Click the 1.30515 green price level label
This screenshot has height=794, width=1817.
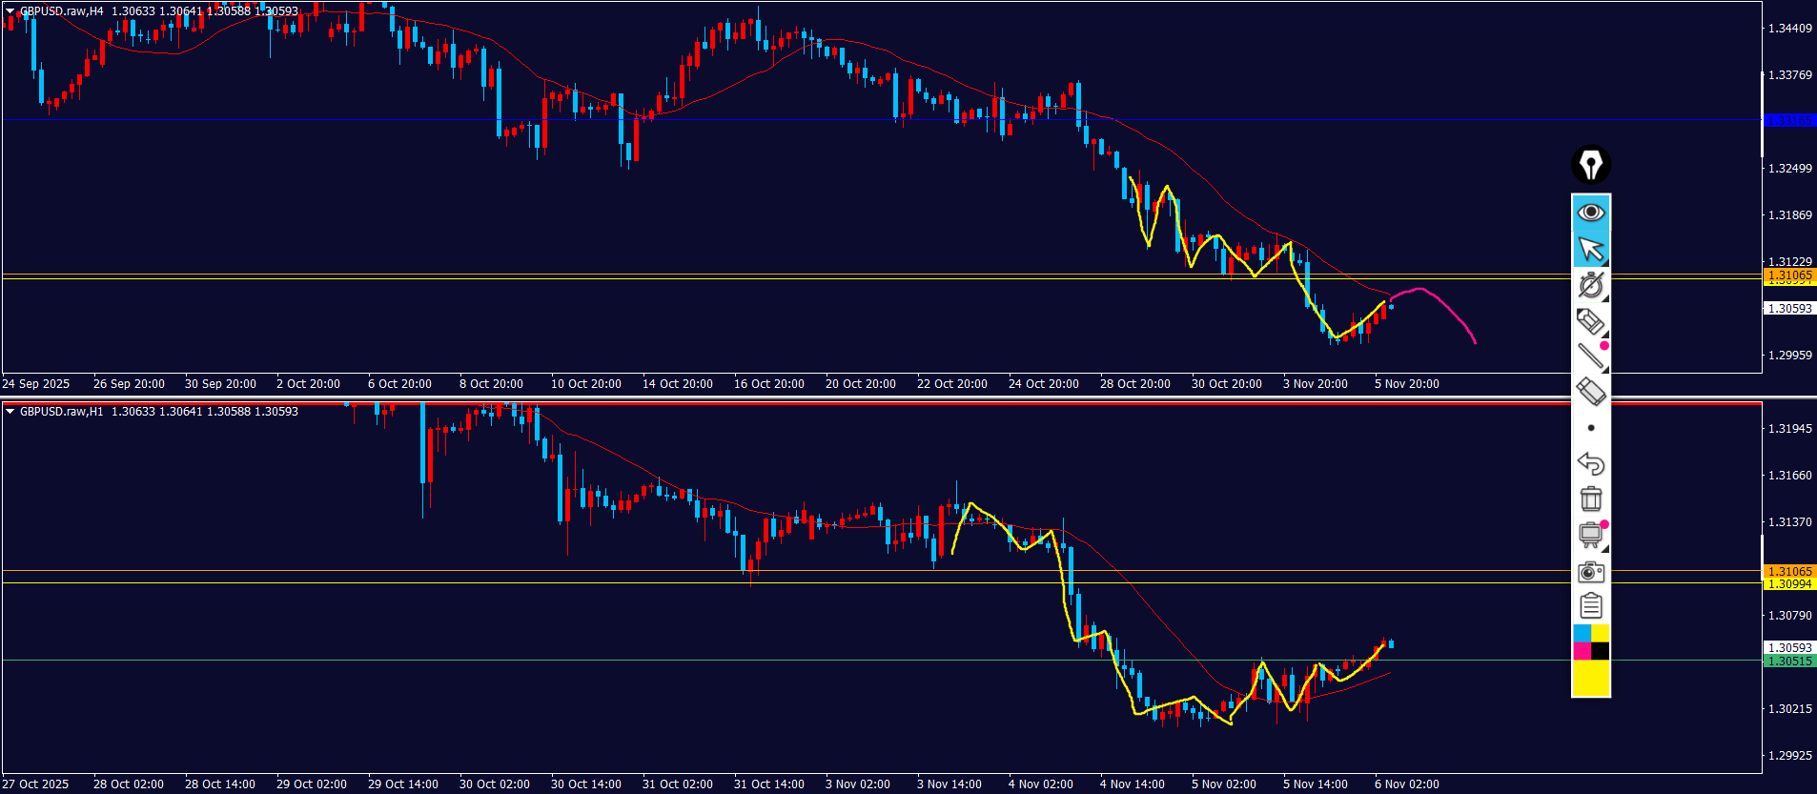pyautogui.click(x=1789, y=662)
